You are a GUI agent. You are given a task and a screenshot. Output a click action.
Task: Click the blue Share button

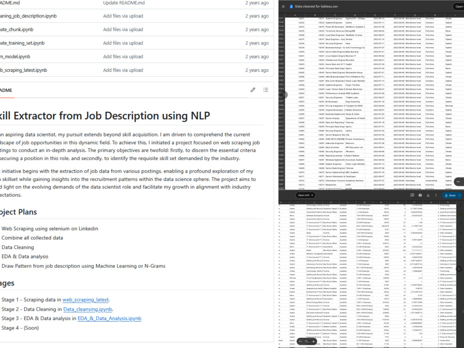(450, 195)
